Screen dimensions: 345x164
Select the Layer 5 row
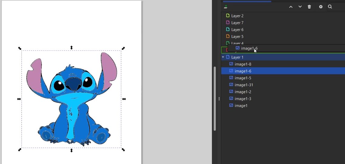283,36
